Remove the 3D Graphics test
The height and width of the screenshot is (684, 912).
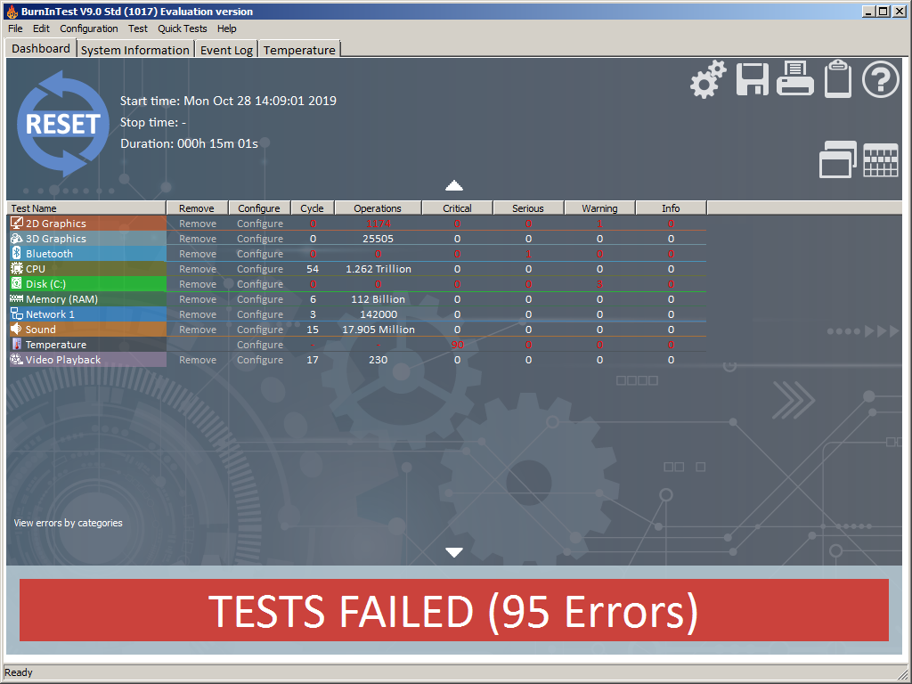tap(198, 239)
